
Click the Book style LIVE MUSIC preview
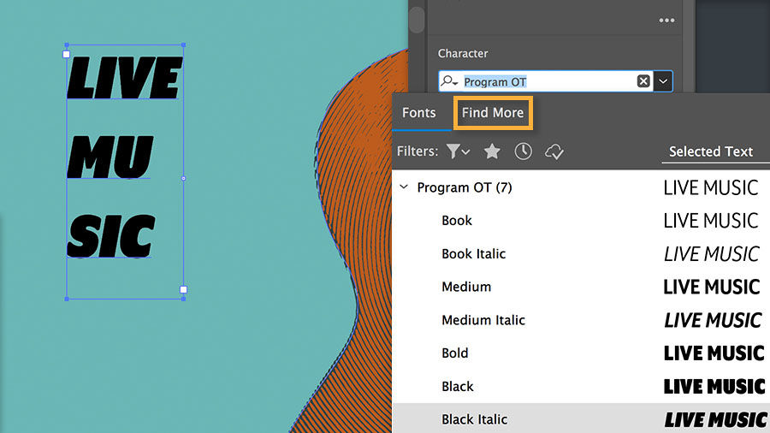(x=711, y=221)
